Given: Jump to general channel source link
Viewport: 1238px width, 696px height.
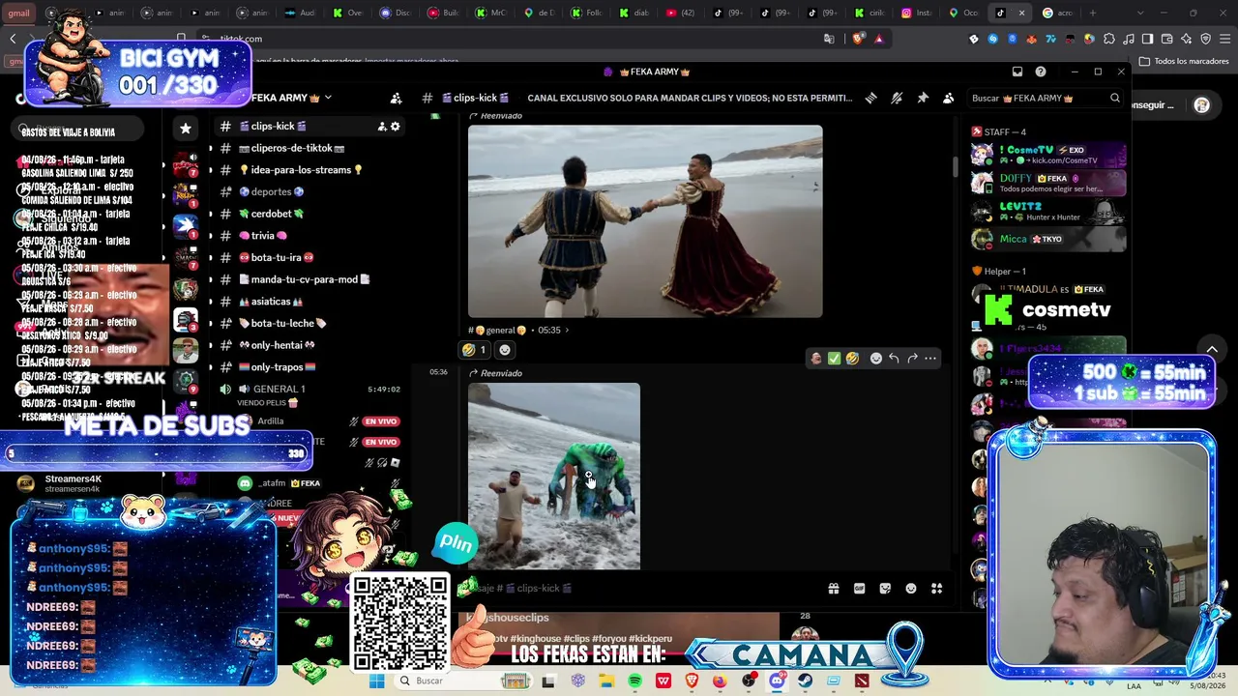Looking at the screenshot, I should pos(503,331).
